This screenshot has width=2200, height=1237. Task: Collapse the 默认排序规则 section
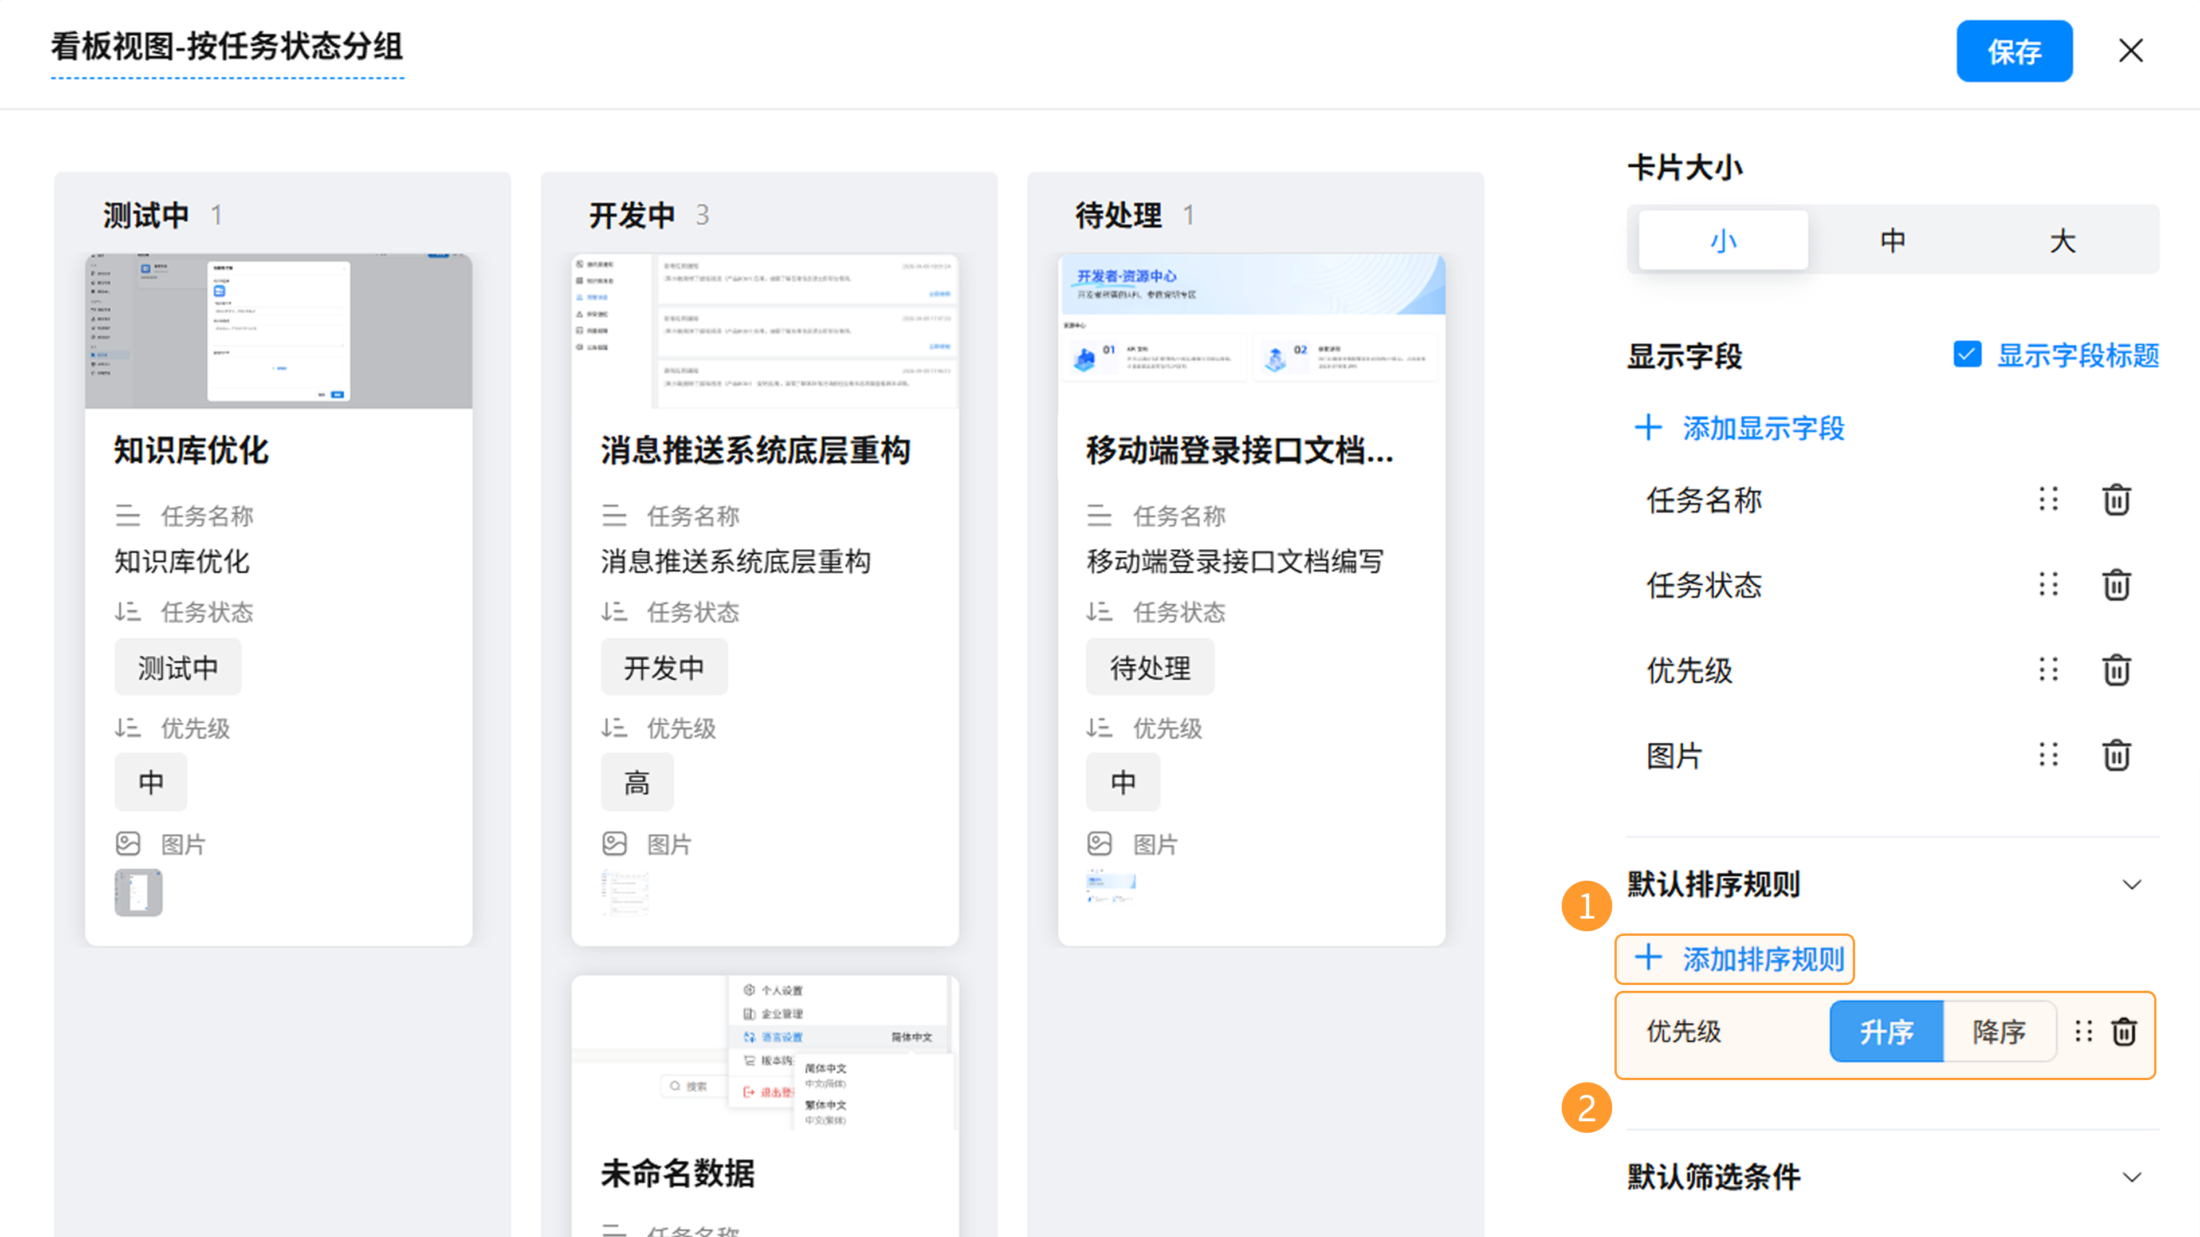(x=2132, y=884)
